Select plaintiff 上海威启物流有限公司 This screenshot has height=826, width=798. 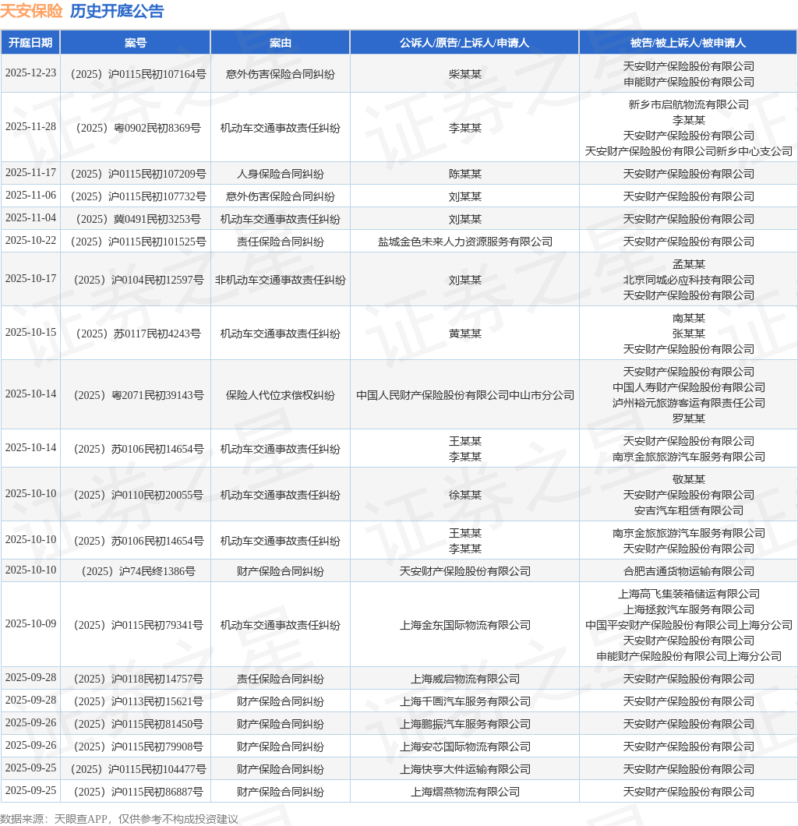point(464,679)
